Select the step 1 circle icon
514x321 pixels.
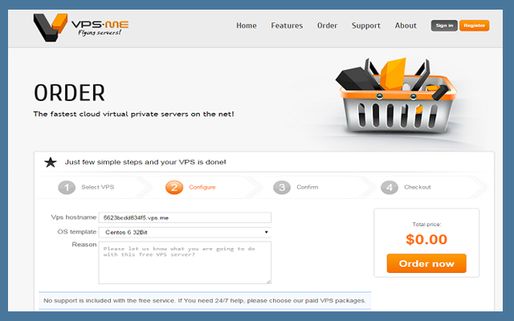click(x=67, y=187)
